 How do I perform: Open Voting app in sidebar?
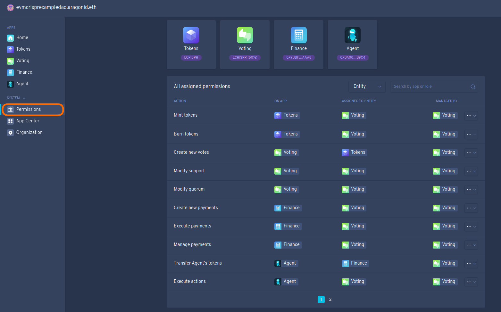click(x=32, y=61)
